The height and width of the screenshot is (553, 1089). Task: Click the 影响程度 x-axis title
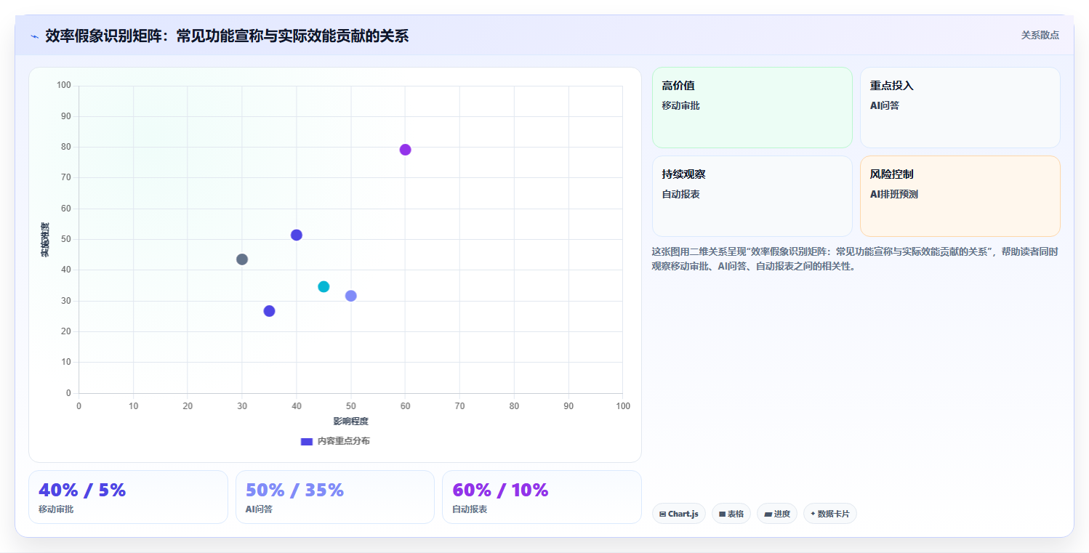pos(351,421)
